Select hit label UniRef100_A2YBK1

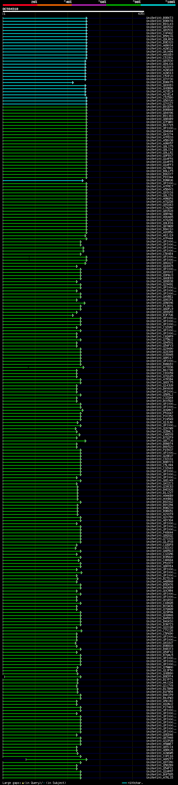coord(159,168)
